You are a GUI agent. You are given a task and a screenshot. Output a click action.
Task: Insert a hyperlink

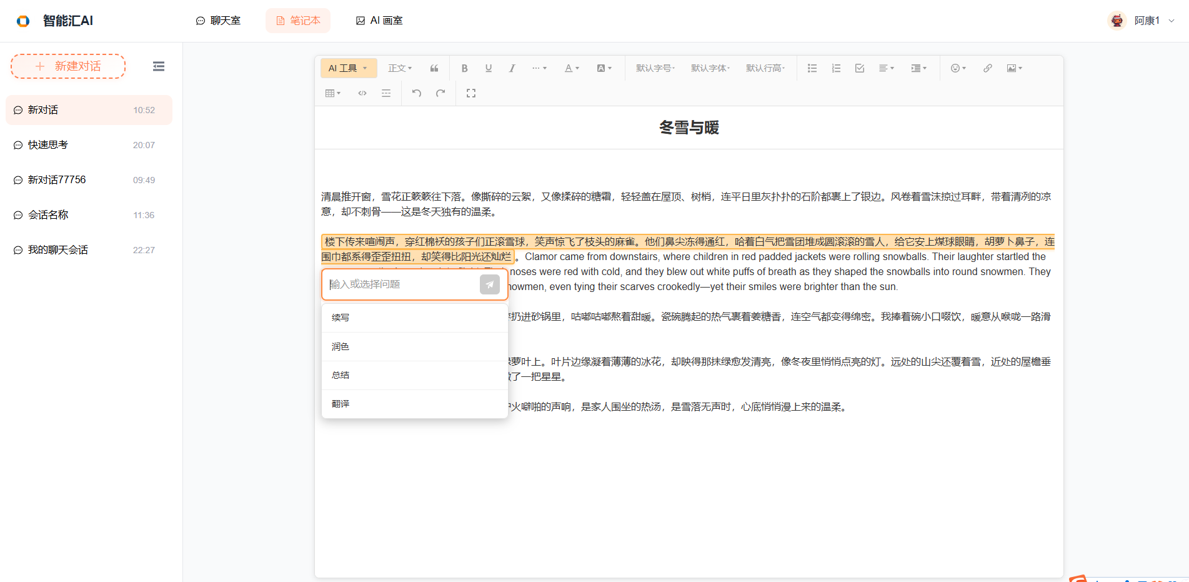[987, 68]
